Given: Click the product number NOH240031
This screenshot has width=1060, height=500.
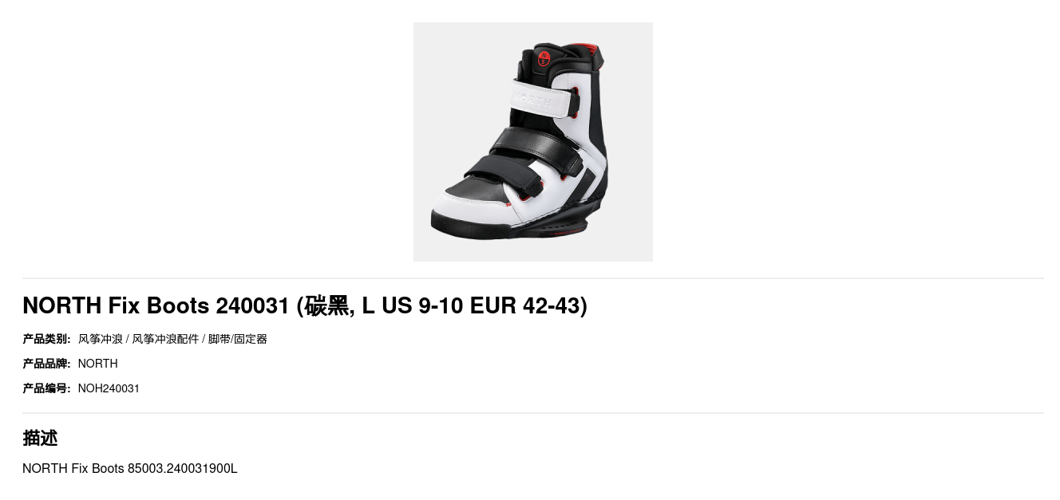Looking at the screenshot, I should [109, 388].
